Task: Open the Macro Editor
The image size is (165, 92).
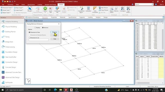Action: coord(112,10)
